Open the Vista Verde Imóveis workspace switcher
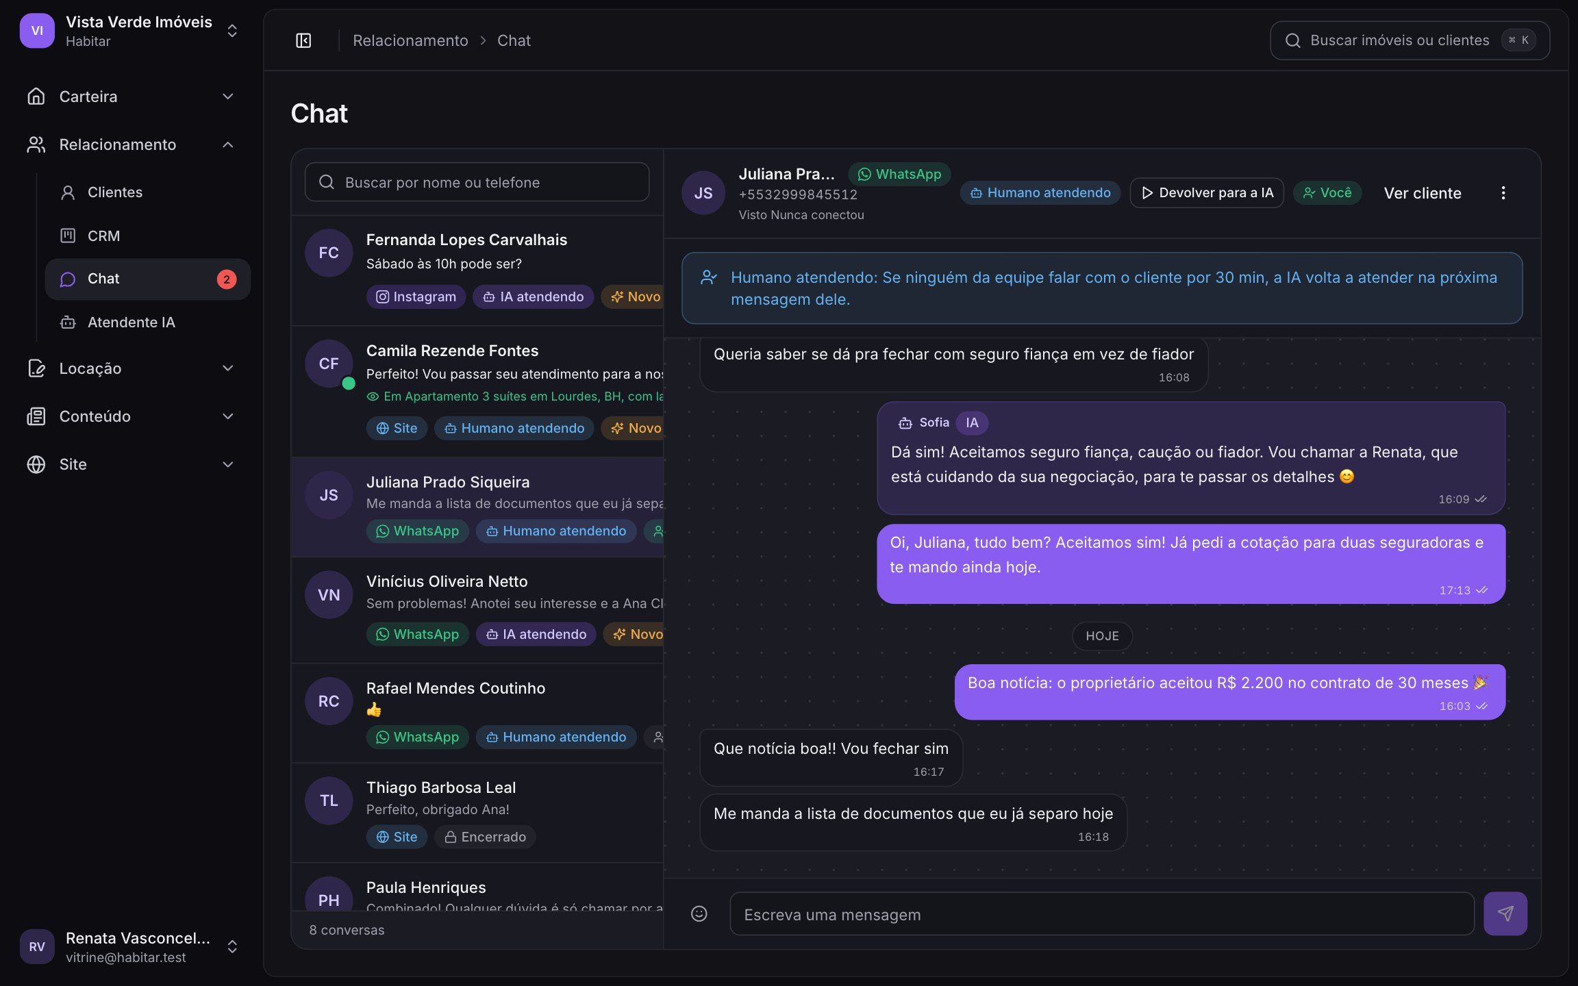Viewport: 1578px width, 986px height. coord(131,31)
